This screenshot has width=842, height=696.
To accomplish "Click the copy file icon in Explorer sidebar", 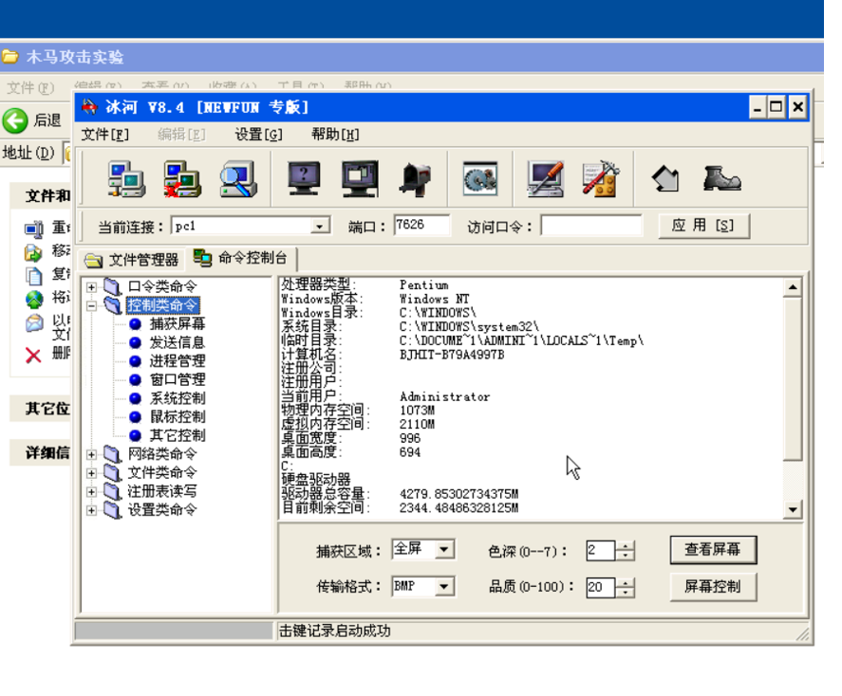I will click(34, 276).
